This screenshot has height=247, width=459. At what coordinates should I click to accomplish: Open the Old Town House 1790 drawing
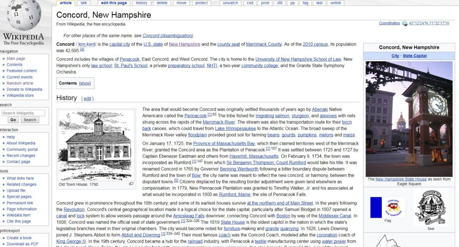click(96, 145)
